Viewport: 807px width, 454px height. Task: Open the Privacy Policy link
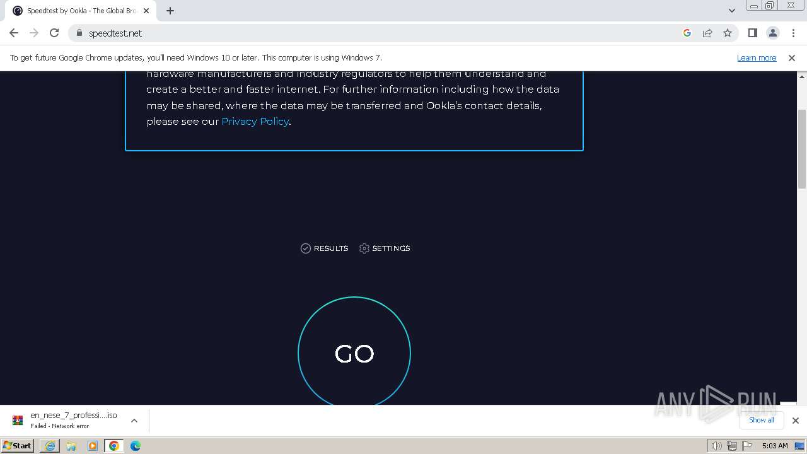(255, 121)
